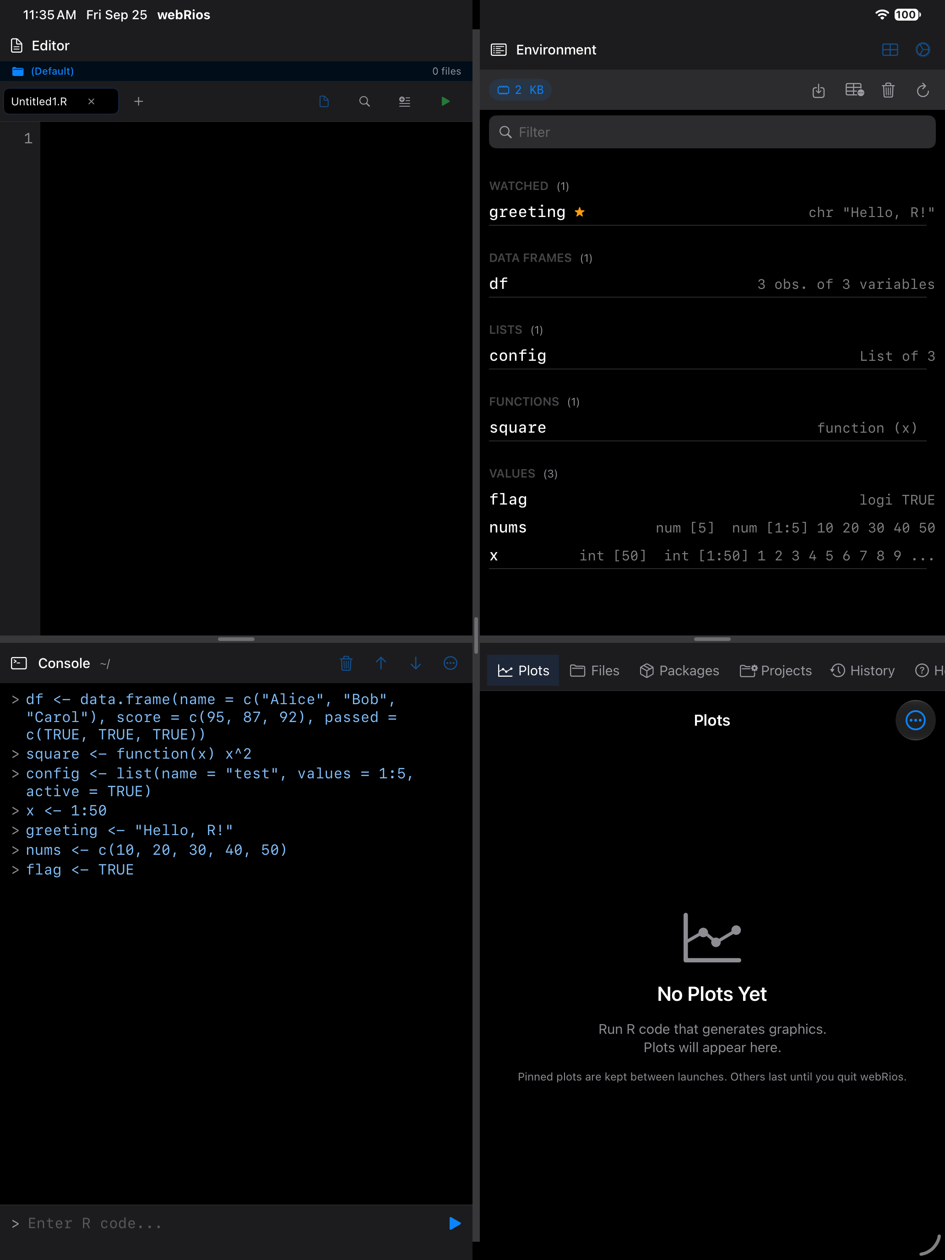Click the new document icon in editor toolbar
This screenshot has height=1260, width=945.
pyautogui.click(x=324, y=101)
